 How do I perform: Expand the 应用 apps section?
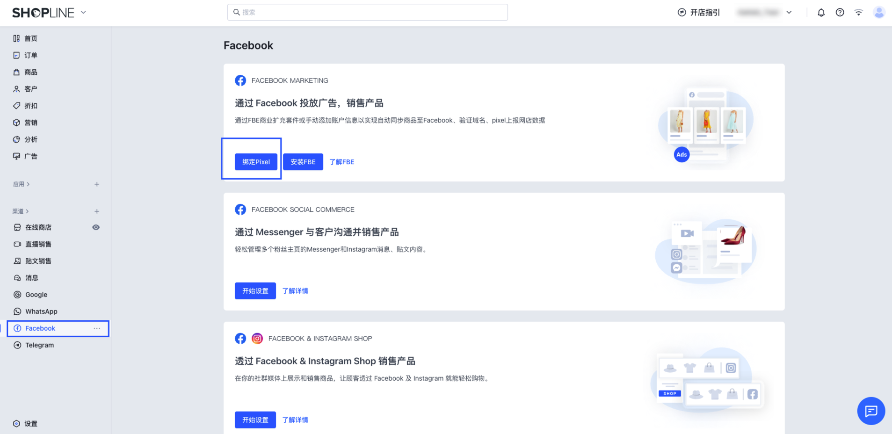point(22,184)
